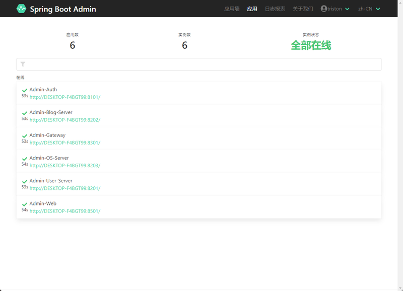Screen dimensions: 403x291
Task: Open the 关于我们 nav item
Action: [303, 9]
